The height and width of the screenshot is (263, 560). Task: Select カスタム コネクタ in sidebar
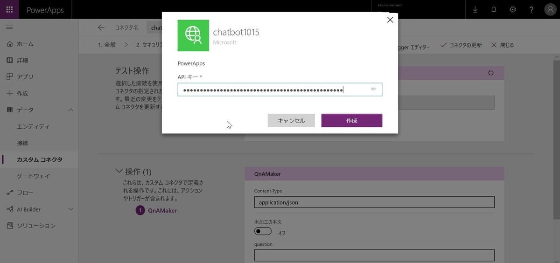pos(39,159)
